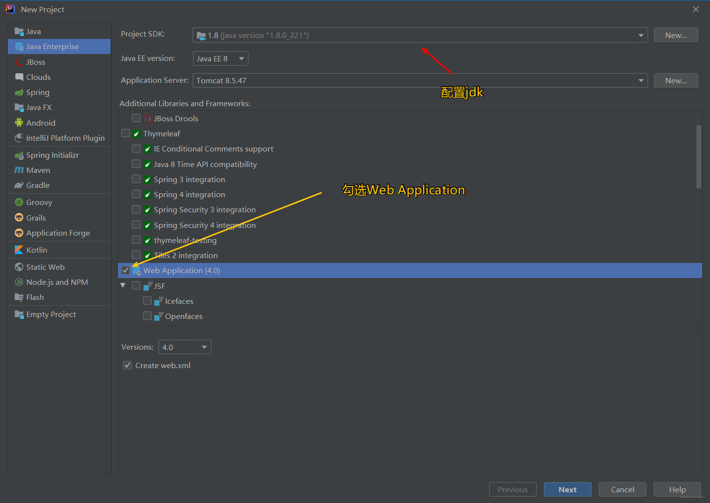
Task: Pick the Java FX folder icon
Action: tap(19, 108)
